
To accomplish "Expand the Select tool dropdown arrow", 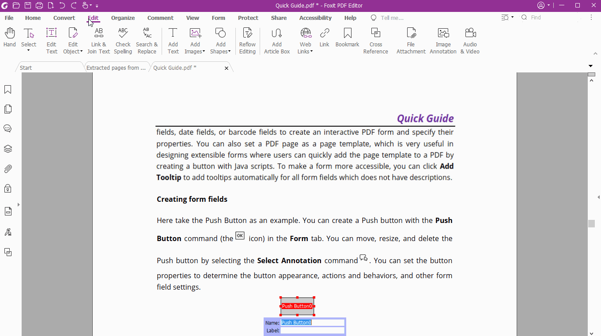I will pyautogui.click(x=29, y=50).
